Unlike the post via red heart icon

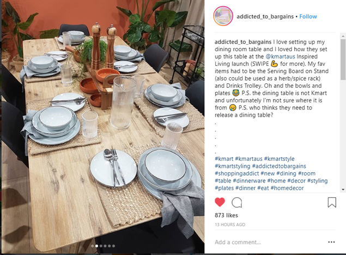point(220,202)
